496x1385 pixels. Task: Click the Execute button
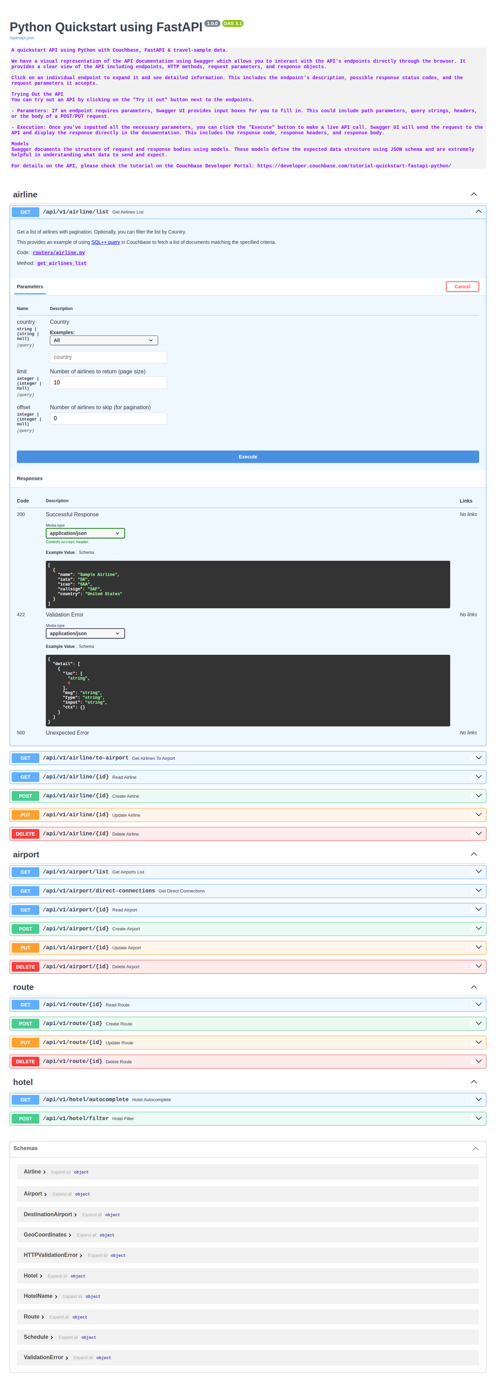(x=248, y=456)
